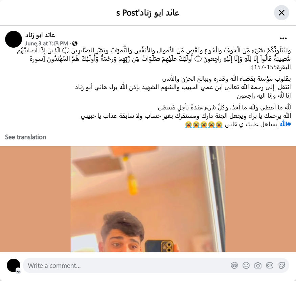Choose a sticker for the comment
Image resolution: width=296 pixels, height=281 pixels.
click(282, 265)
